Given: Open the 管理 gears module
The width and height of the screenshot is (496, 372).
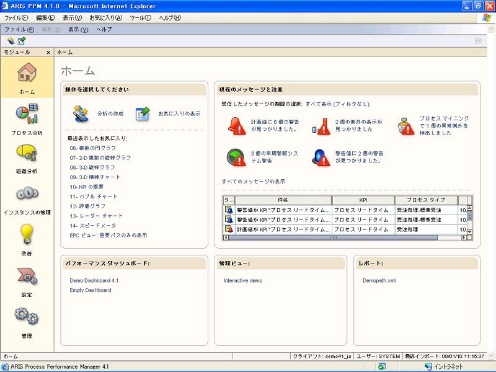Looking at the screenshot, I should [27, 316].
